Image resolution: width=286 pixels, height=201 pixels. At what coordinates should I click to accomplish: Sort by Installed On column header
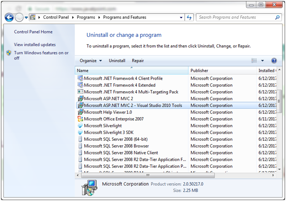click(x=266, y=71)
